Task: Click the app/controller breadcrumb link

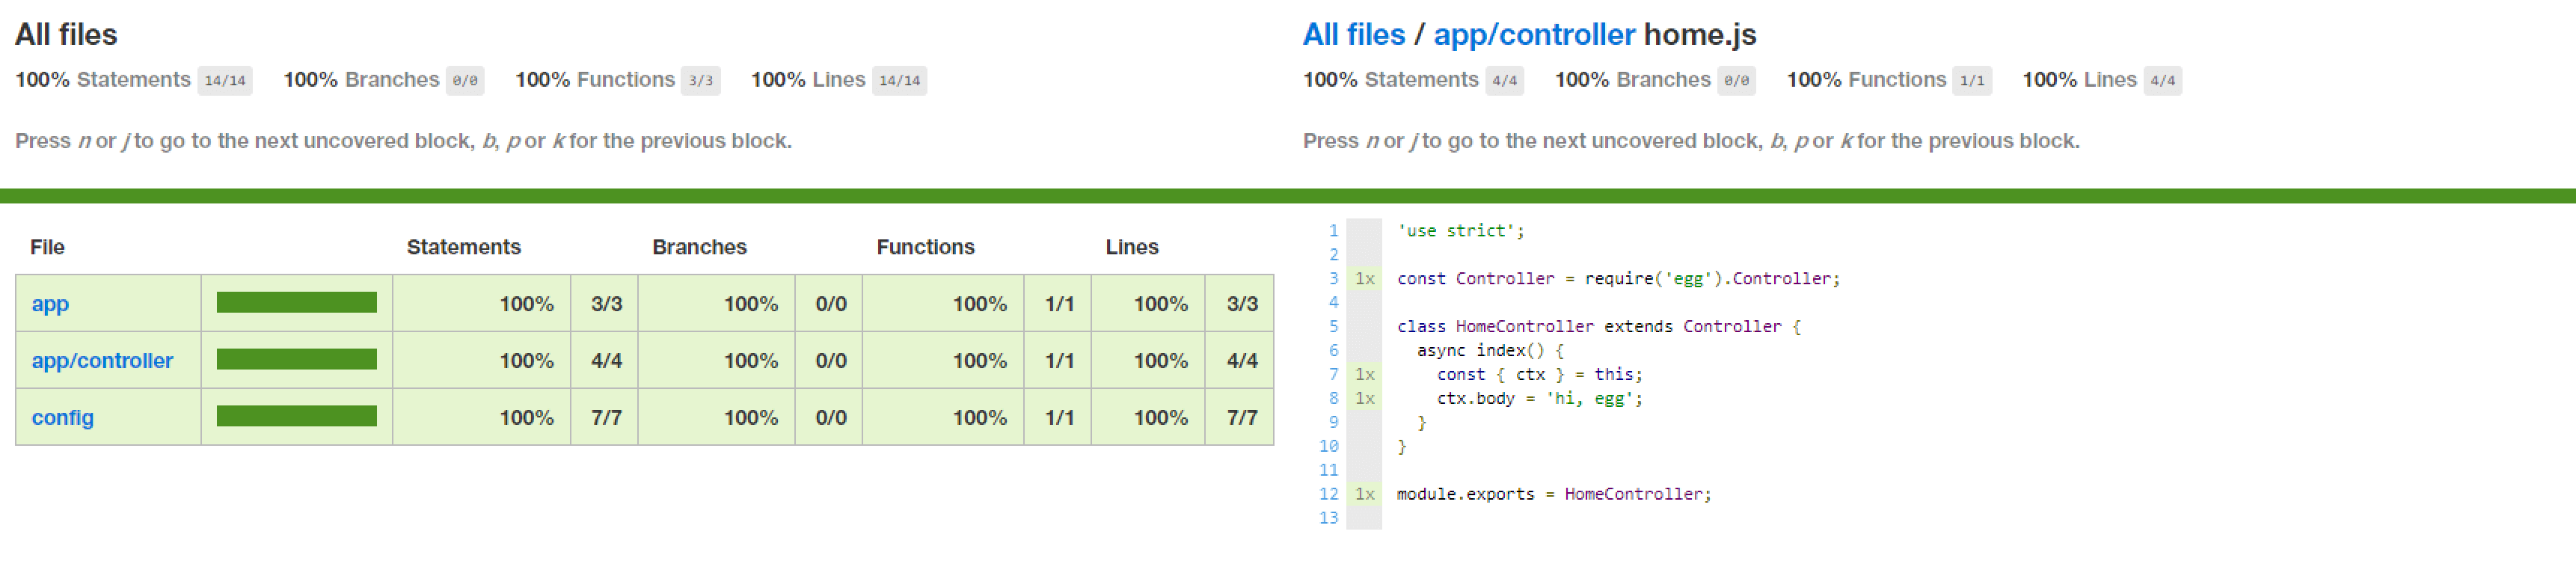Action: [x=1534, y=35]
